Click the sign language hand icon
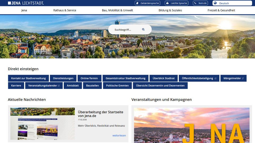The height and width of the screenshot is (143, 255). tap(137, 3)
